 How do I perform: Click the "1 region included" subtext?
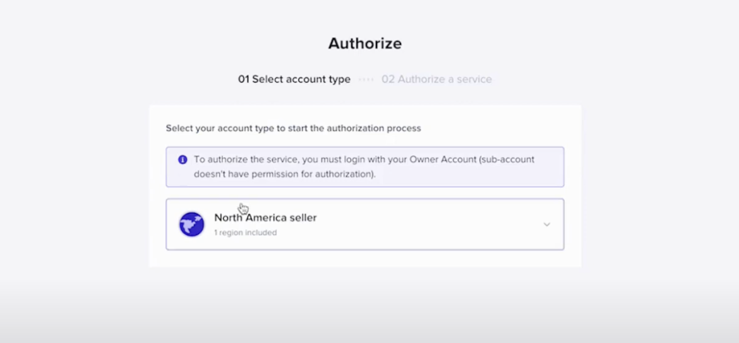point(245,233)
